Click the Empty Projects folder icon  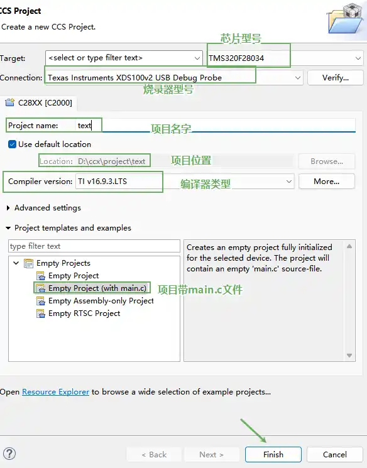28,263
